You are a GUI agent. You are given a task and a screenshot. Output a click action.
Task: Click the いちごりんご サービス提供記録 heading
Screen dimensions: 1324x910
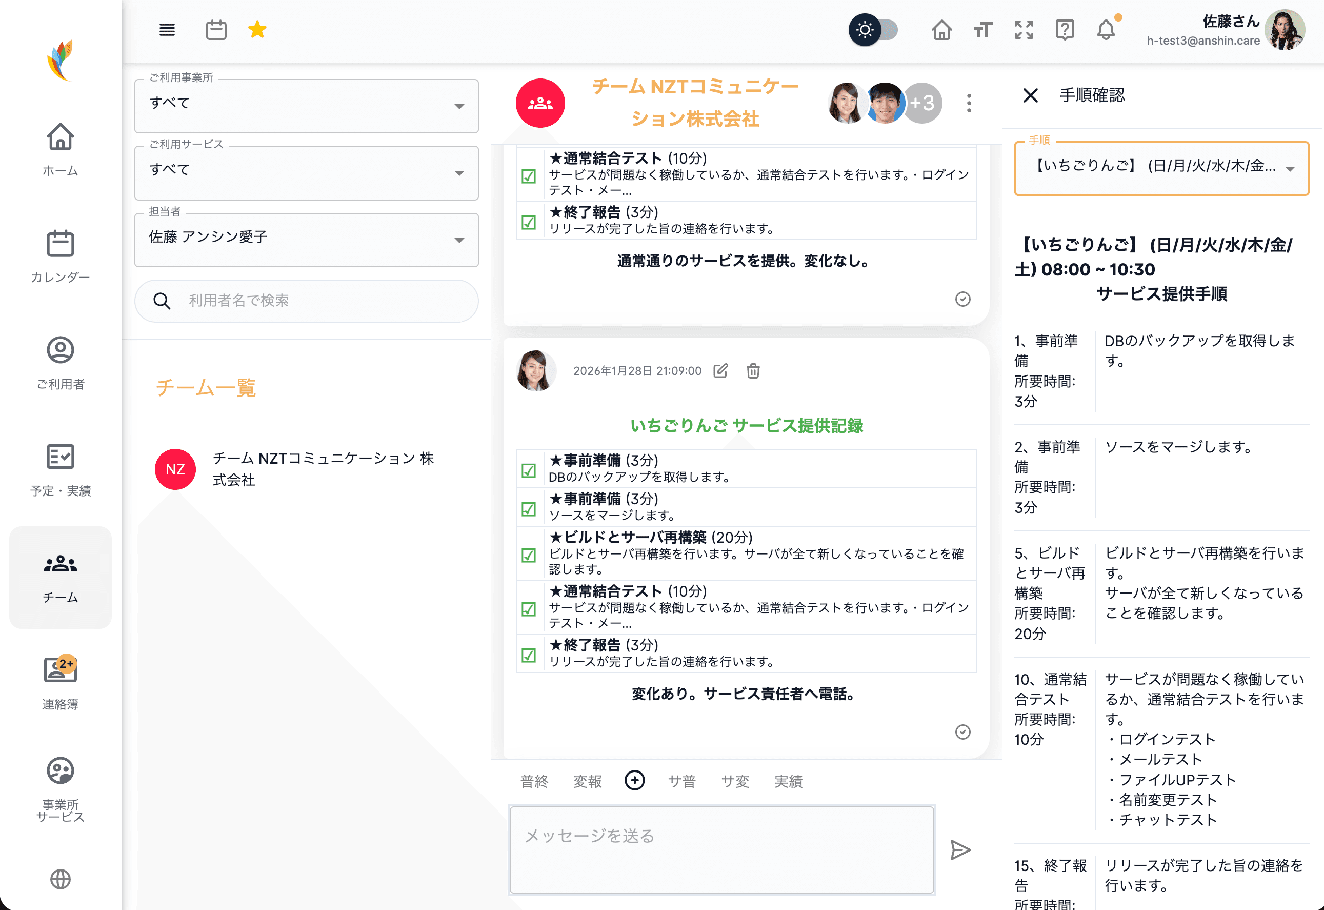746,425
